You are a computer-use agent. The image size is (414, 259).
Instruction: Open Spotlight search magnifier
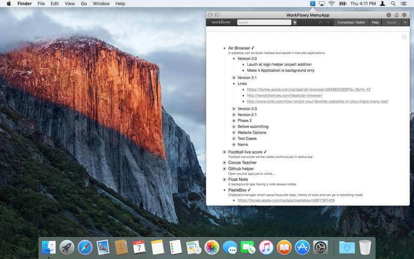393,4
